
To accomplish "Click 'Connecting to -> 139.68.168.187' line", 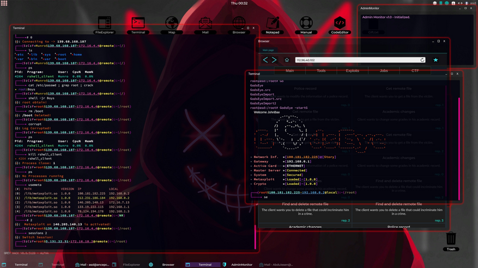I will point(51,42).
